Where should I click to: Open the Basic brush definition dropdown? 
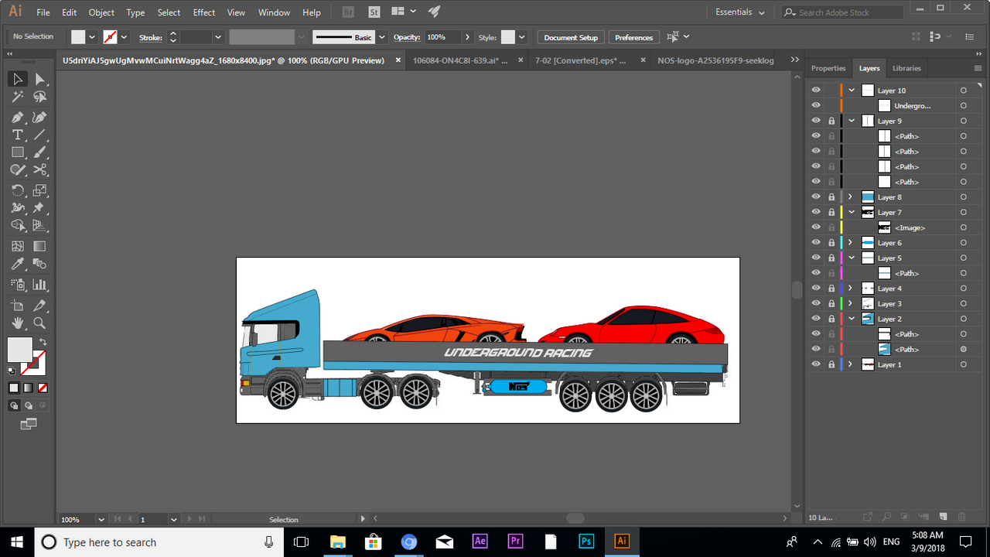click(382, 37)
